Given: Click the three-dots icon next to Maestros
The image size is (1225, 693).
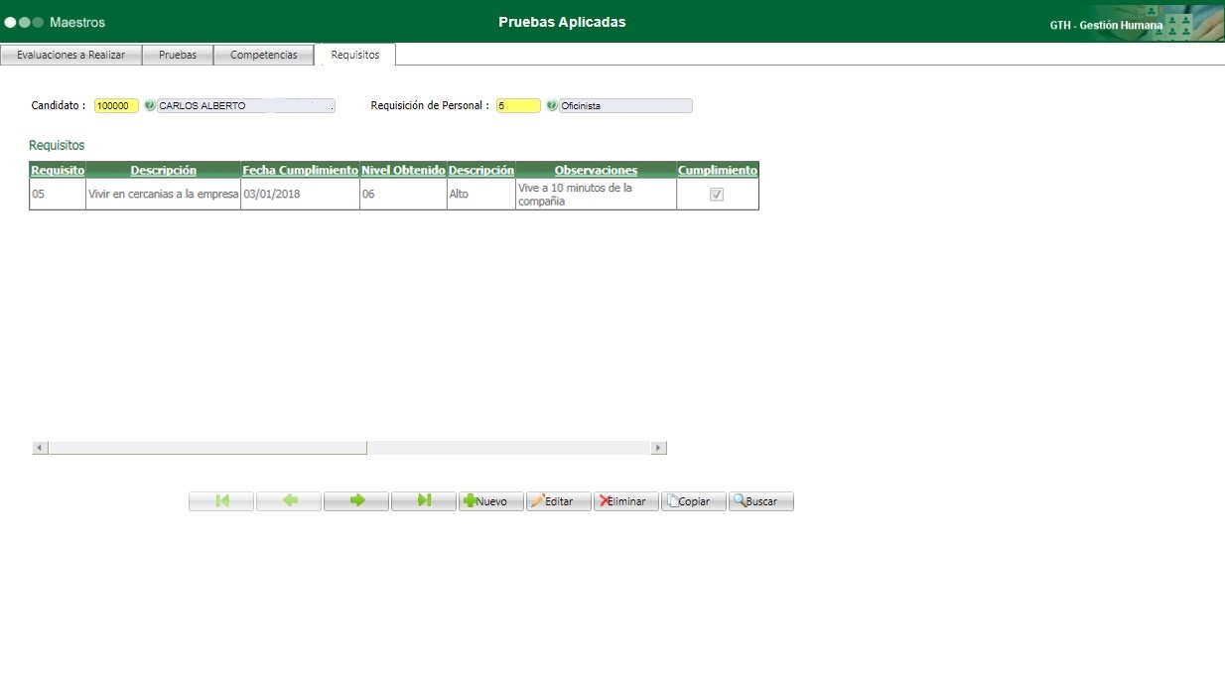Looking at the screenshot, I should tap(24, 22).
